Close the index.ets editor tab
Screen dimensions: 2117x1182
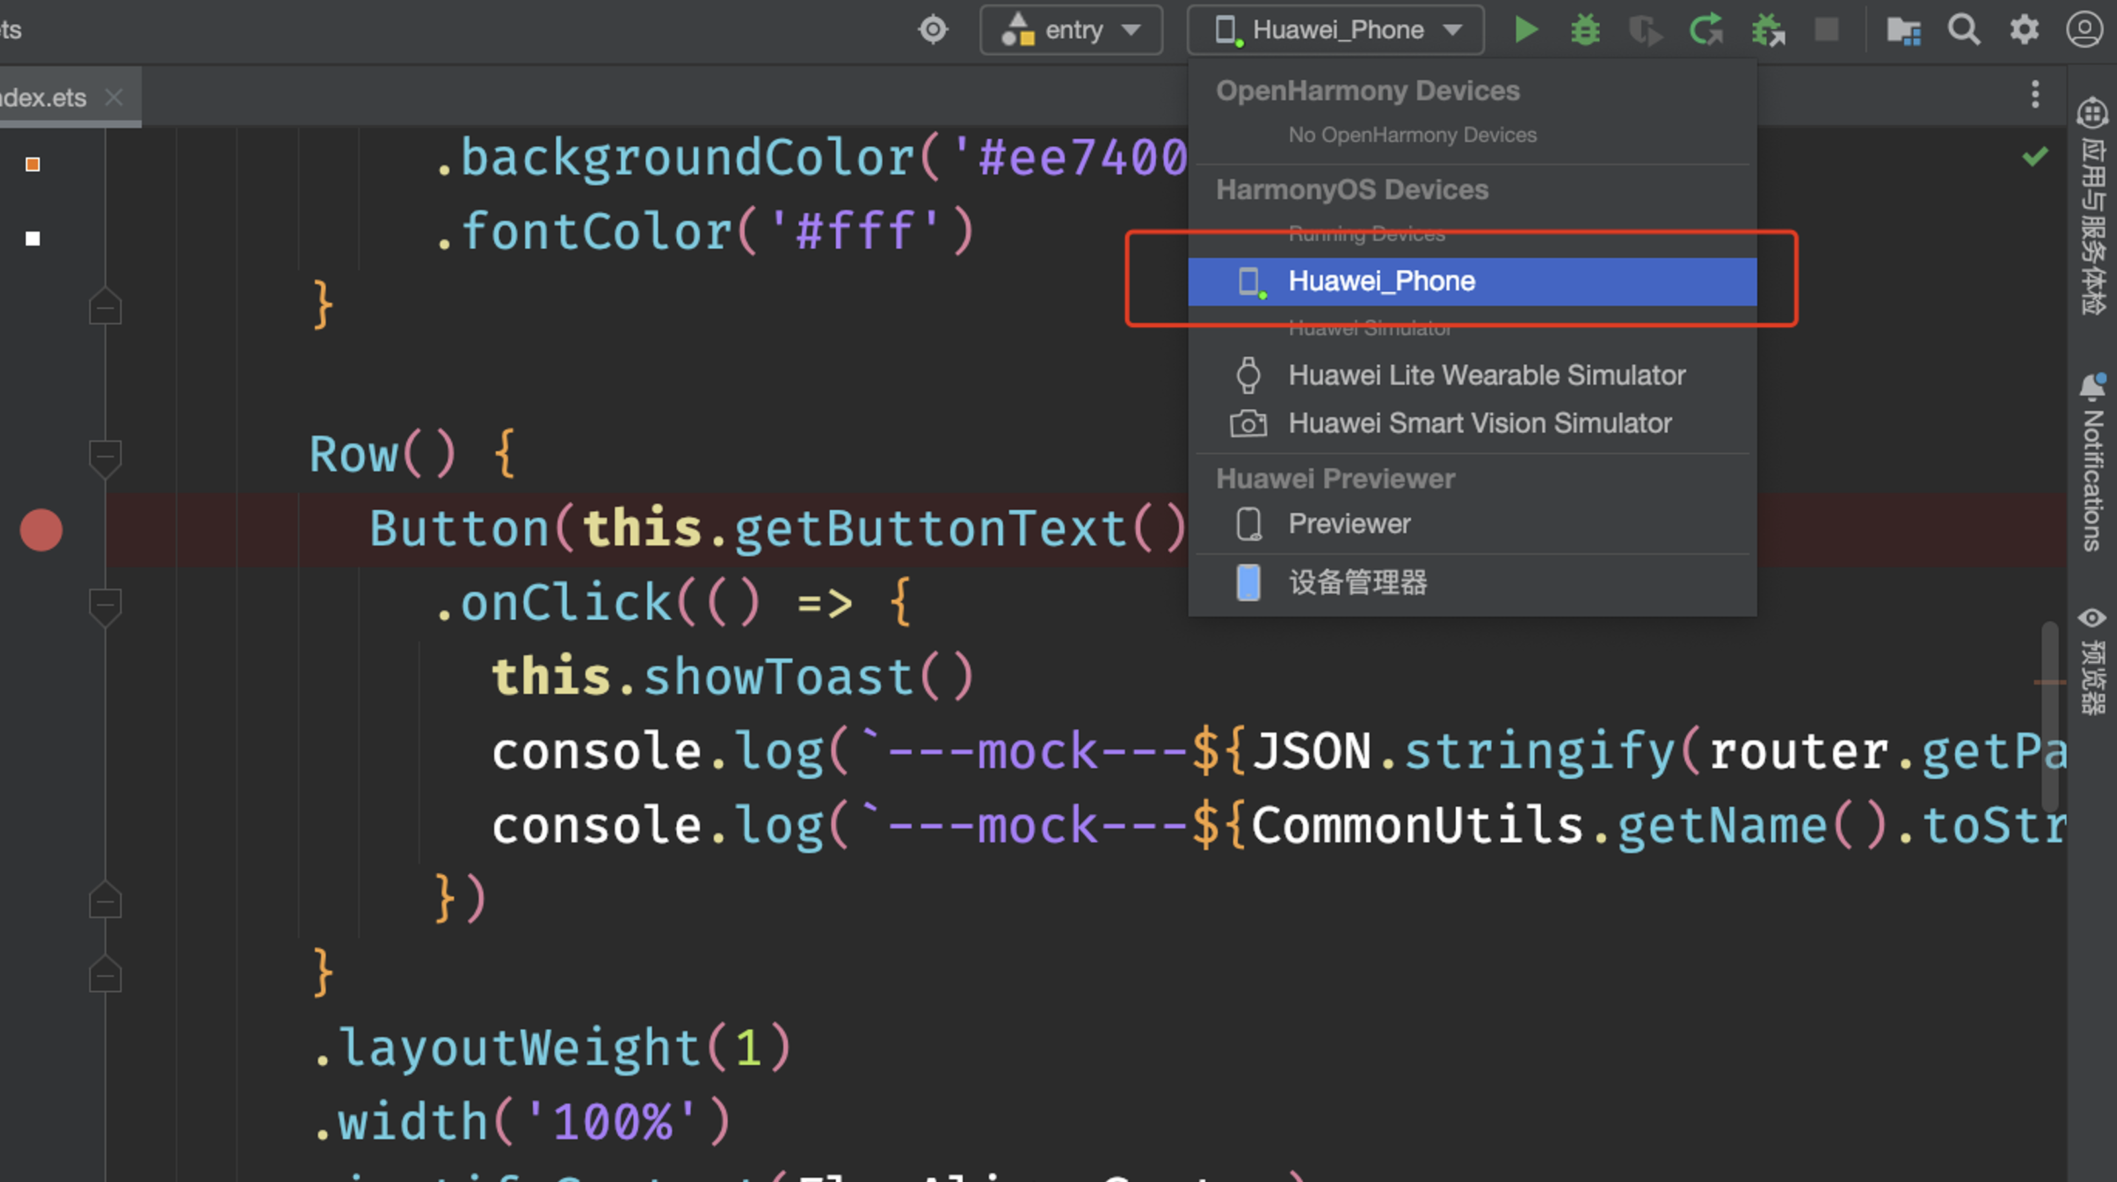[x=114, y=97]
